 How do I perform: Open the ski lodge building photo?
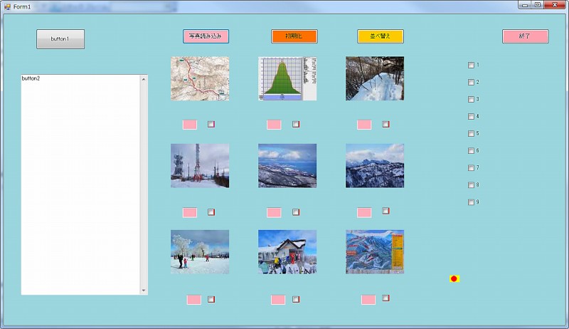(x=287, y=251)
